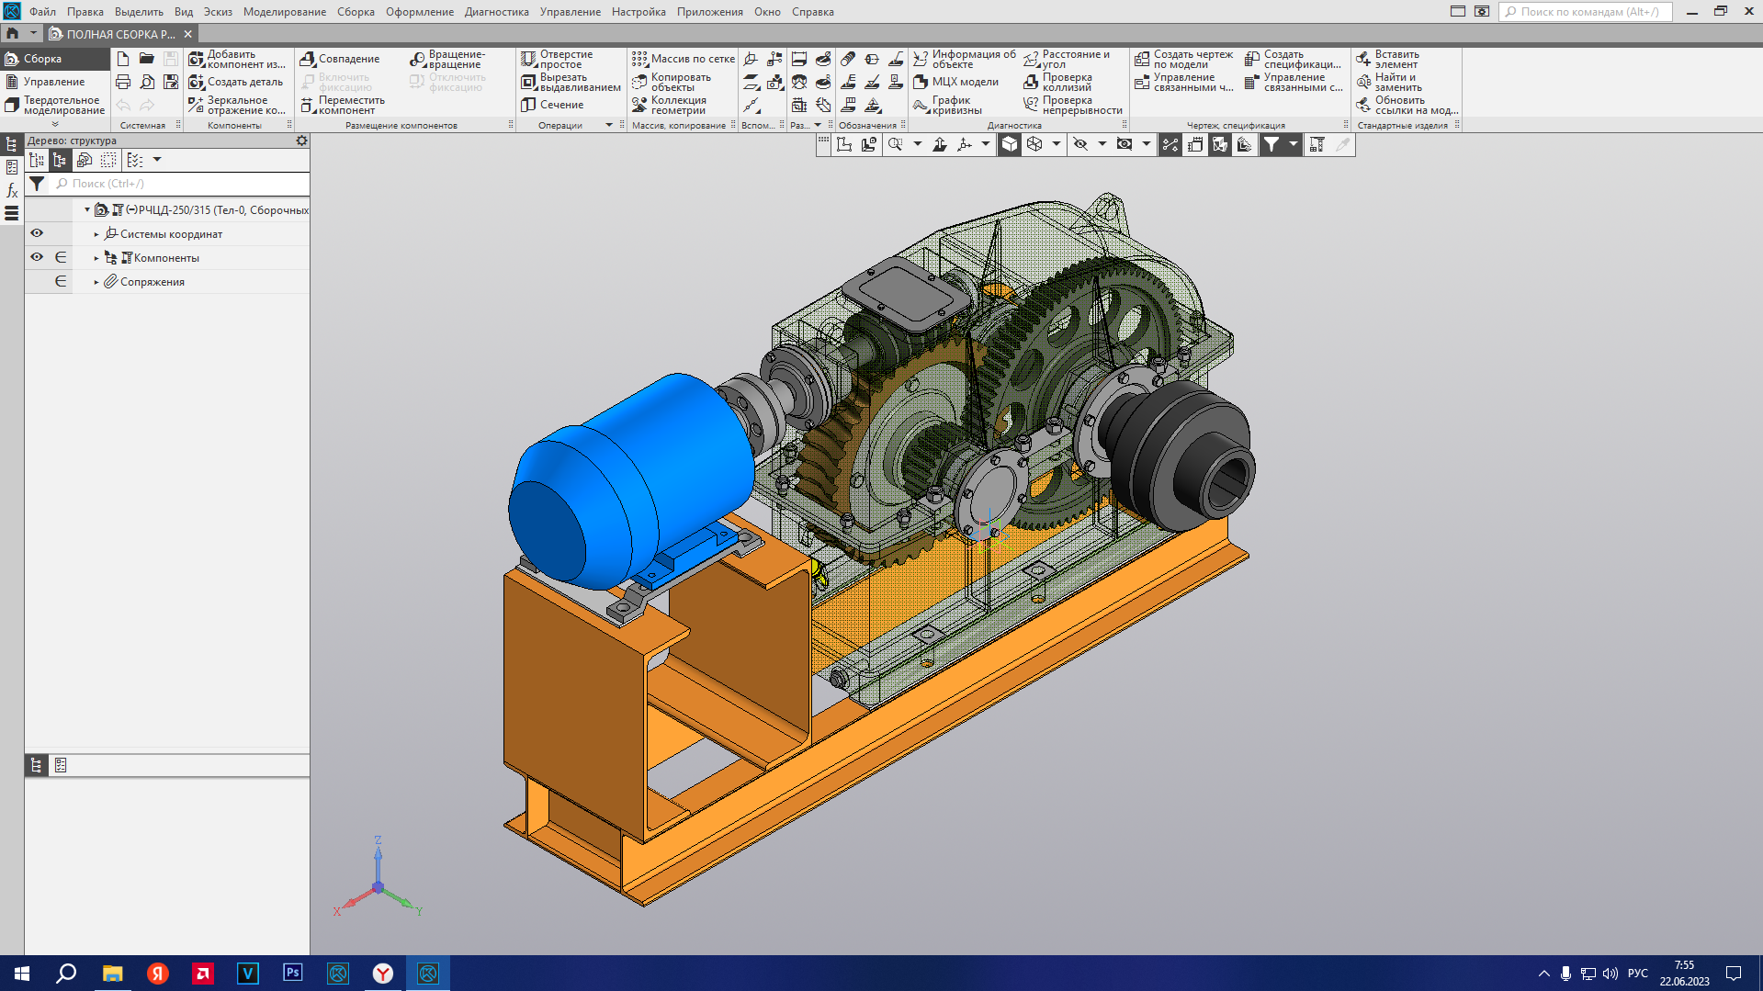The image size is (1763, 991).
Task: Click in the tree search field
Action: pos(179,184)
